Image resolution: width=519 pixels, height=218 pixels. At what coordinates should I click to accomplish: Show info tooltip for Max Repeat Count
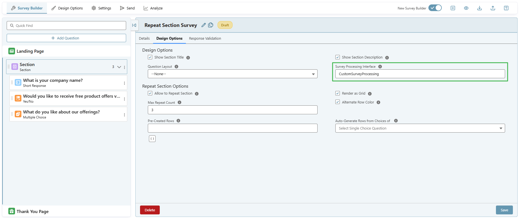179,102
